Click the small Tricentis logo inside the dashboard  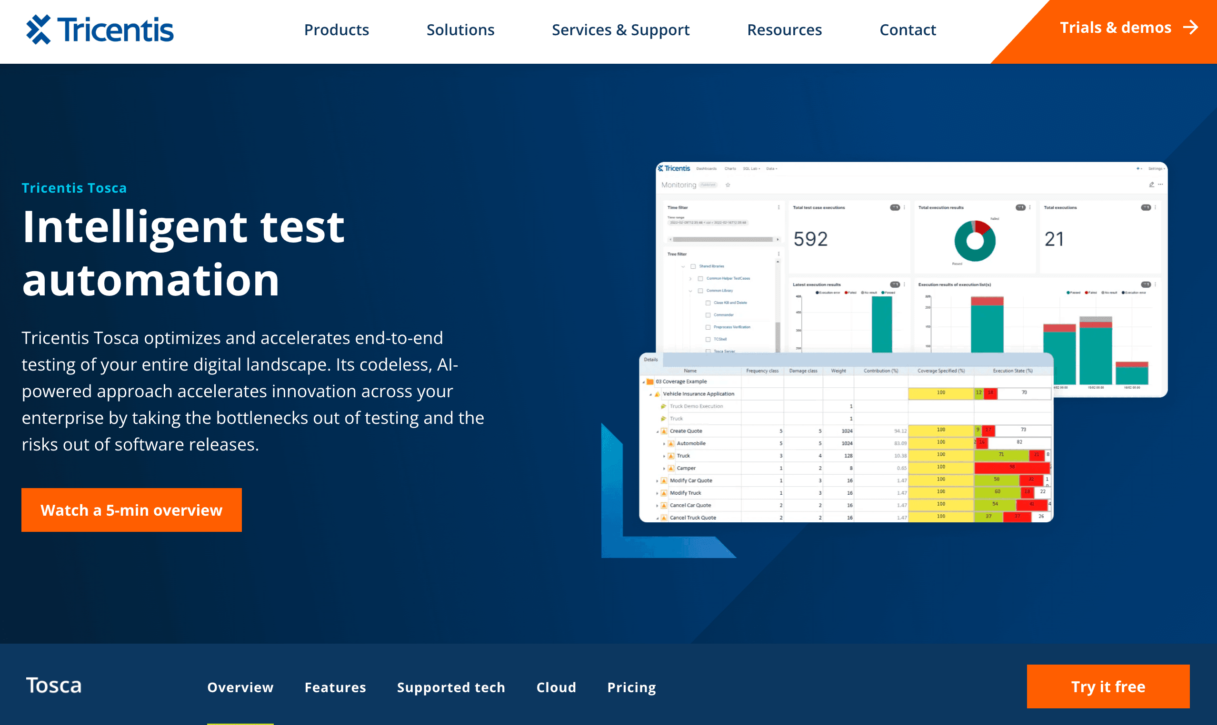674,168
